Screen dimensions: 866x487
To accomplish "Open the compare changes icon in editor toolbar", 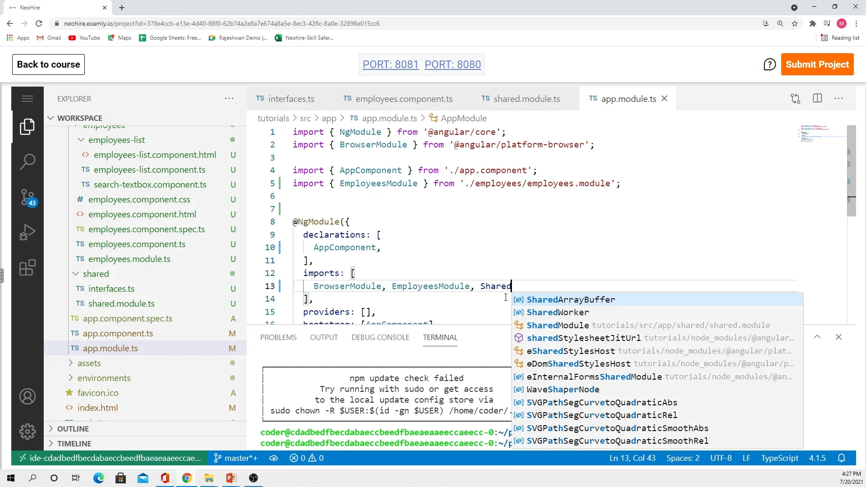I will (795, 98).
